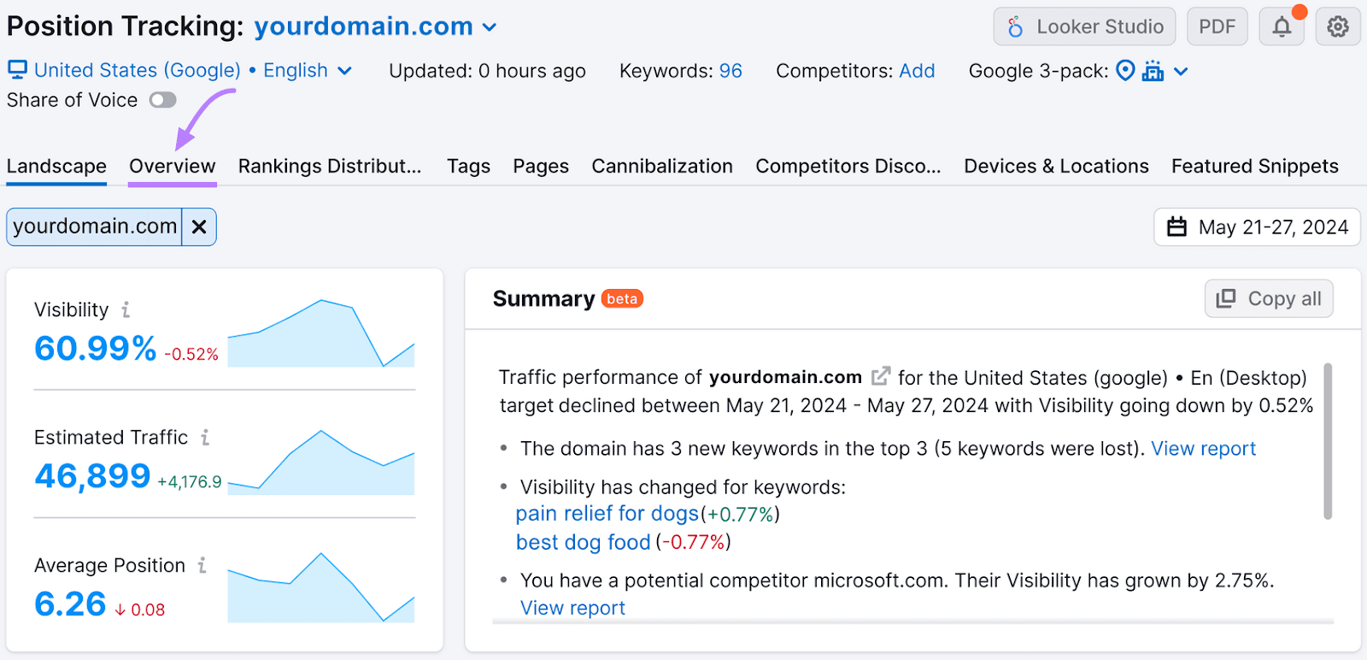The height and width of the screenshot is (660, 1367).
Task: Open the Devices & Locations tab
Action: tap(1055, 166)
